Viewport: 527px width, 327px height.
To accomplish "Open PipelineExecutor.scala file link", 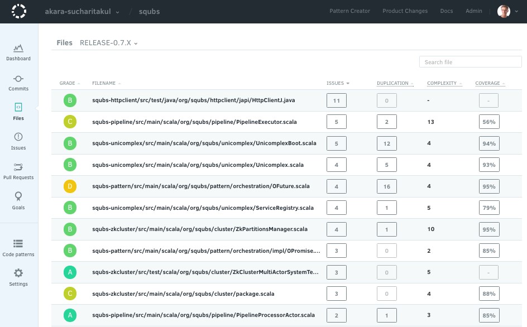I will tap(202, 122).
